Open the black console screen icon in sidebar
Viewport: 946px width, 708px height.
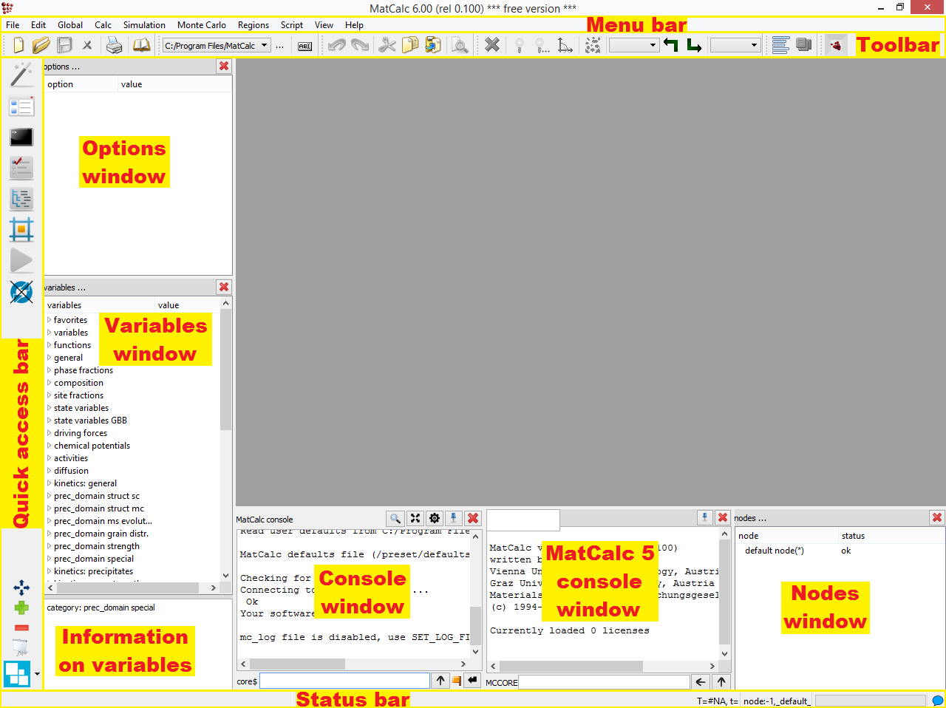(x=21, y=137)
